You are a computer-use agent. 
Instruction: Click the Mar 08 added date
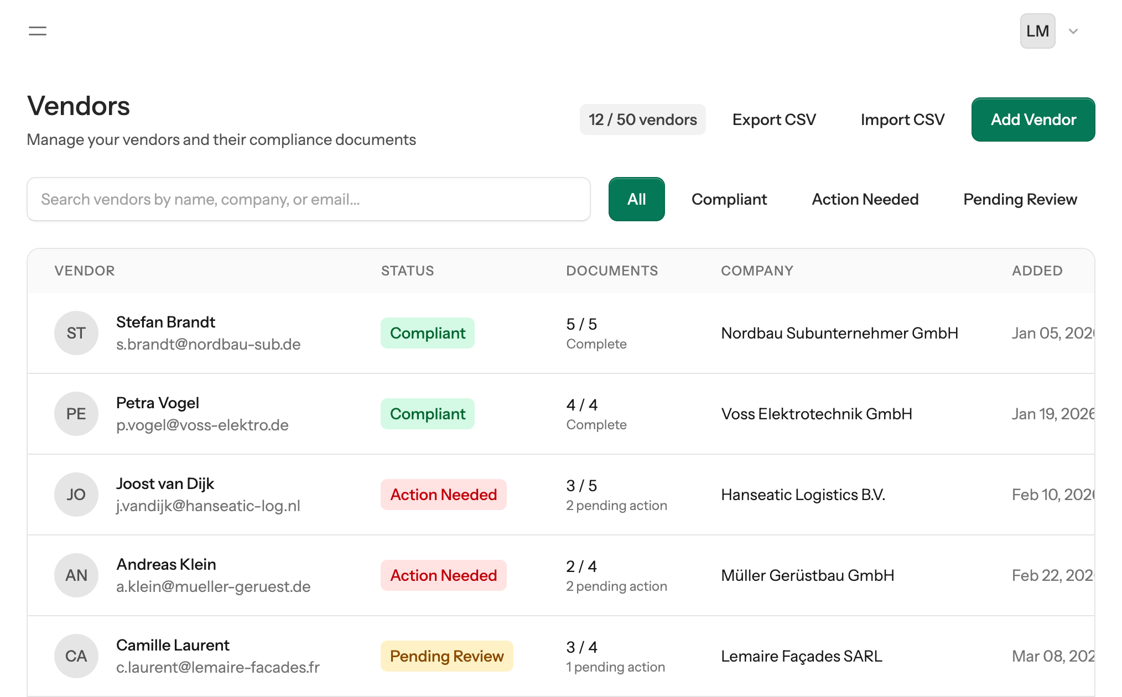pos(1053,656)
